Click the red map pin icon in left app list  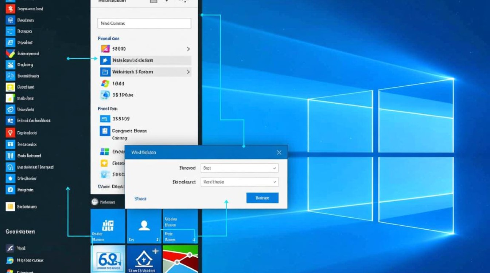pyautogui.click(x=10, y=133)
